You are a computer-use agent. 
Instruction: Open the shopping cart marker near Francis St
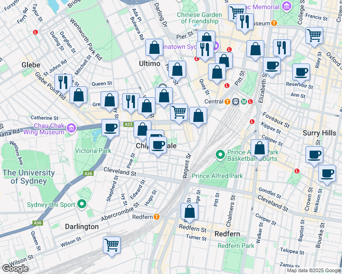pos(314,35)
